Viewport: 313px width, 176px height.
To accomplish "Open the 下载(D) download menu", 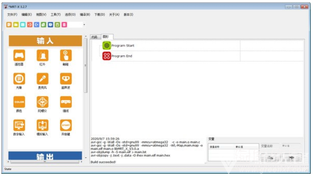I will tap(99, 15).
